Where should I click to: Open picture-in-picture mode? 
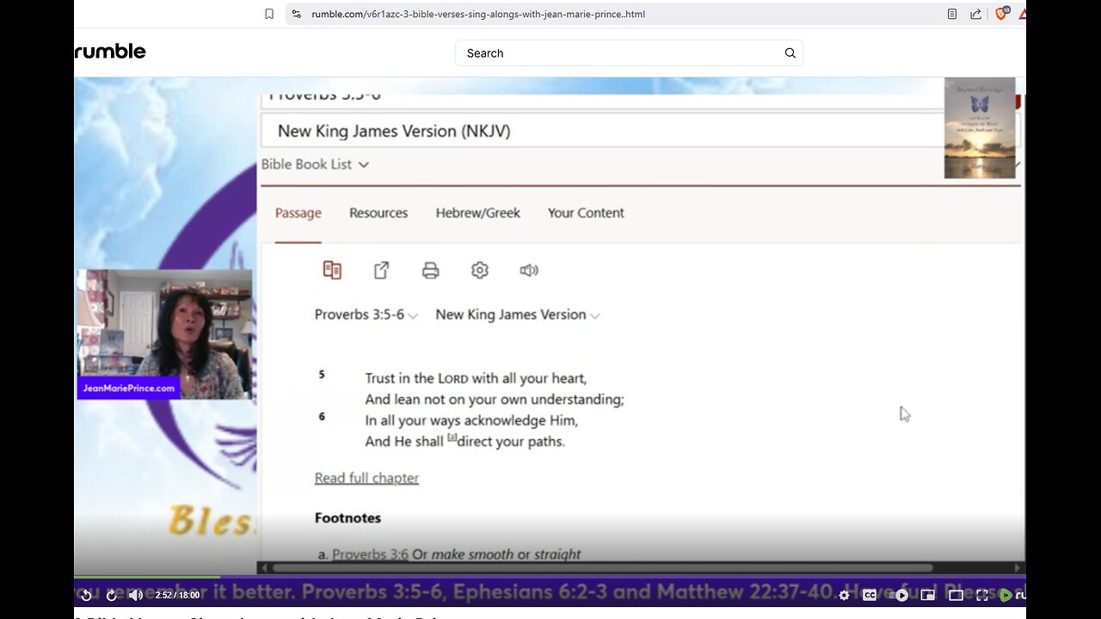click(927, 595)
